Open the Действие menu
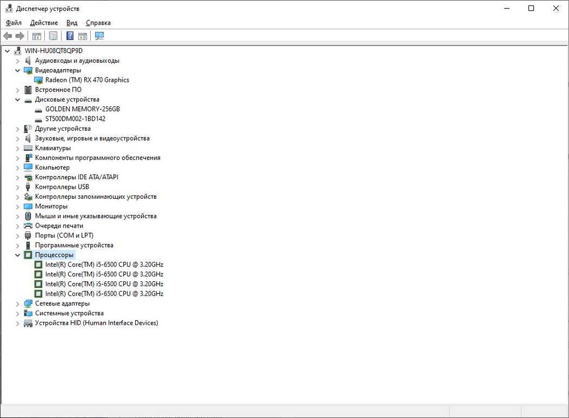 (44, 23)
